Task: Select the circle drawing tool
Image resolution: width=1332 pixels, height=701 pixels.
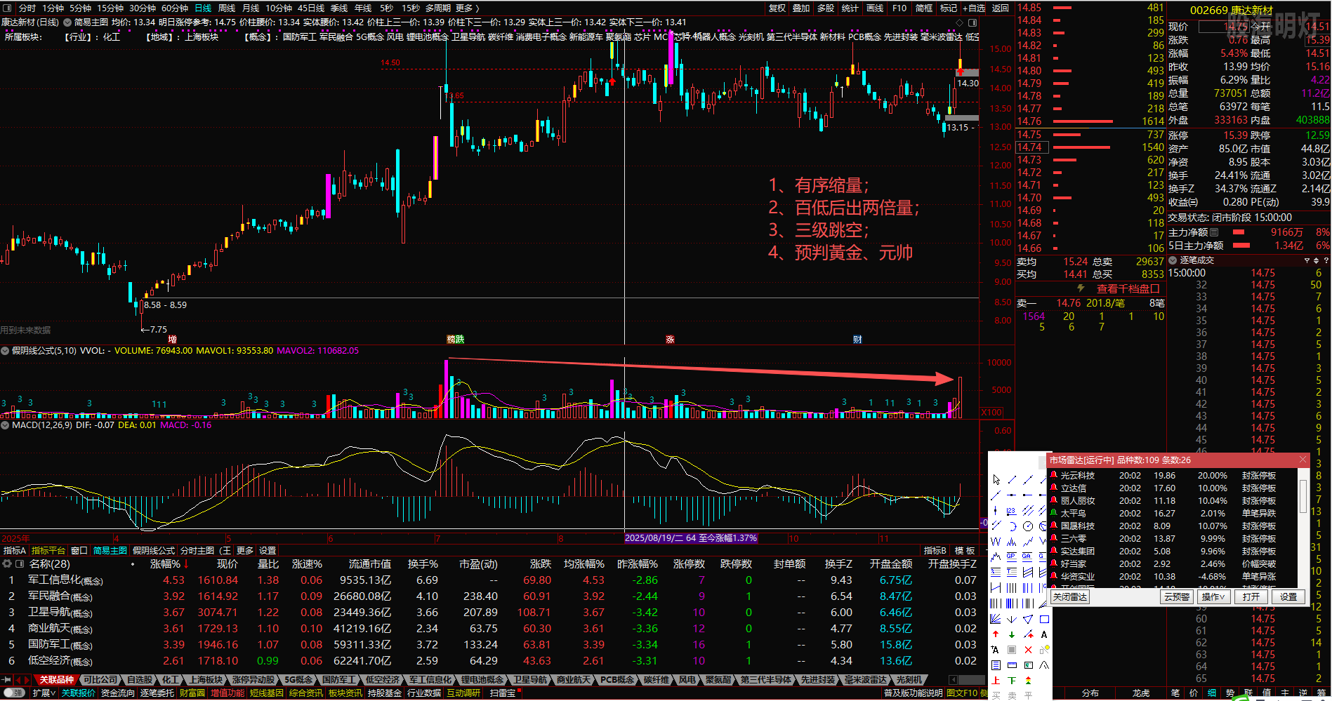Action: pos(1028,526)
